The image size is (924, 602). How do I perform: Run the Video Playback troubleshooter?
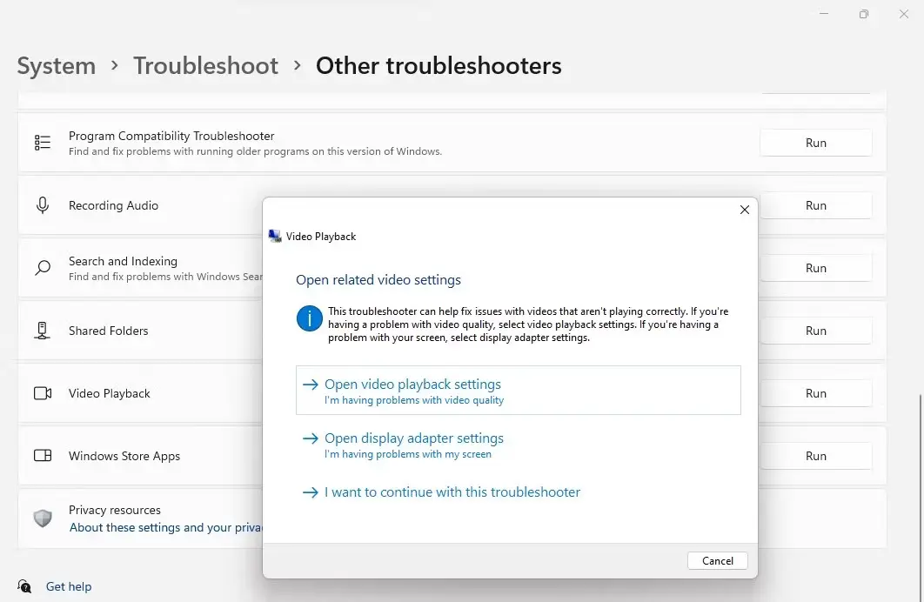[815, 393]
